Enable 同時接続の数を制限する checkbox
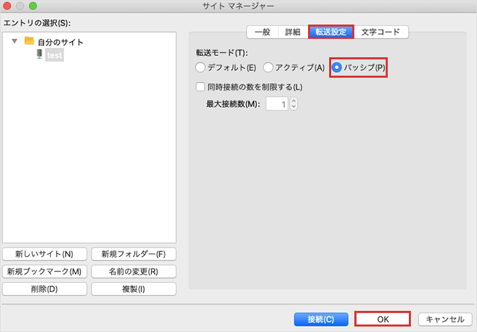Viewport: 477px width, 332px height. [x=200, y=87]
